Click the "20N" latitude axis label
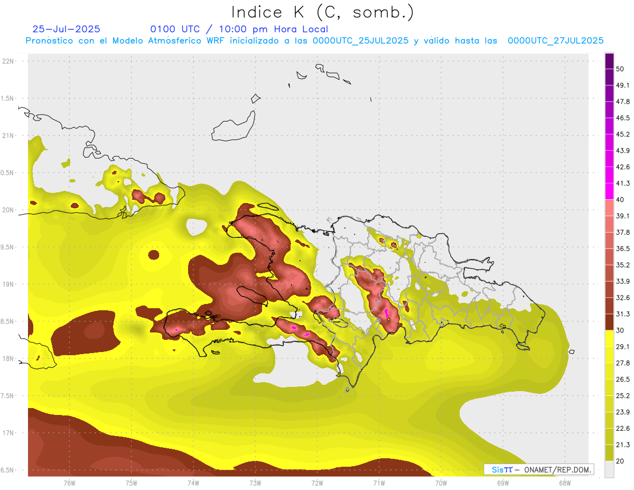 coord(8,210)
